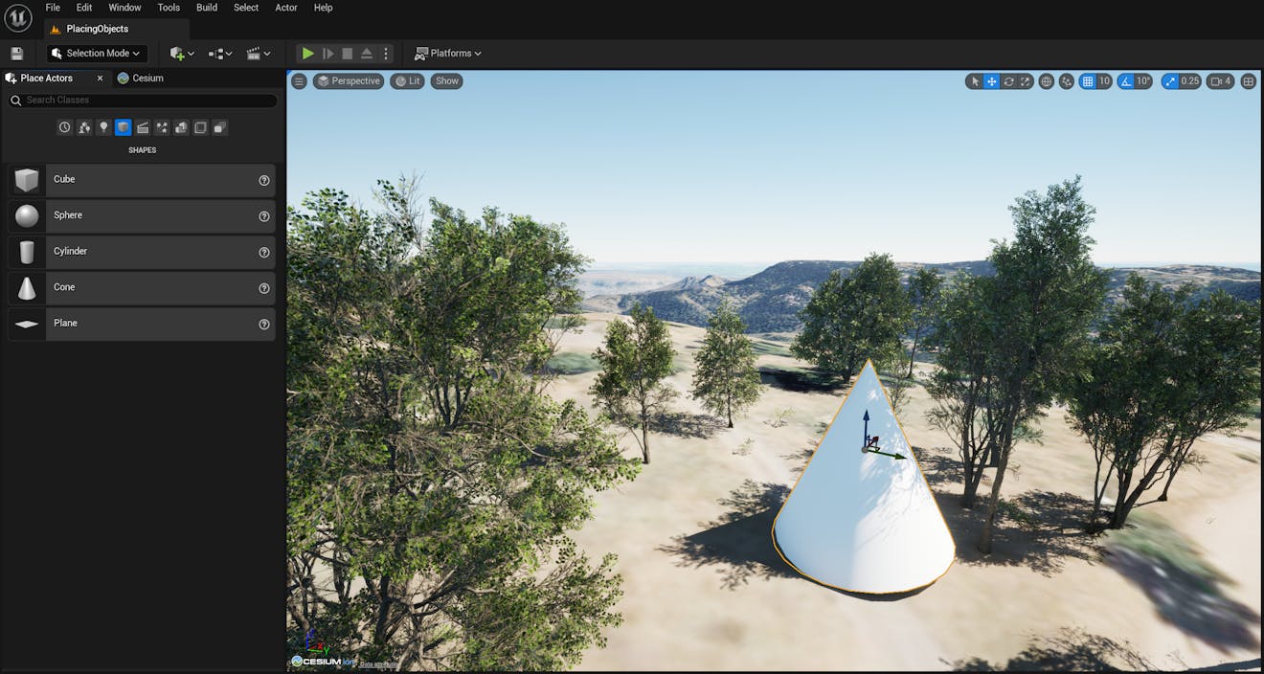
Task: Select the Visual Effects category in Place Actors
Action: [x=161, y=126]
